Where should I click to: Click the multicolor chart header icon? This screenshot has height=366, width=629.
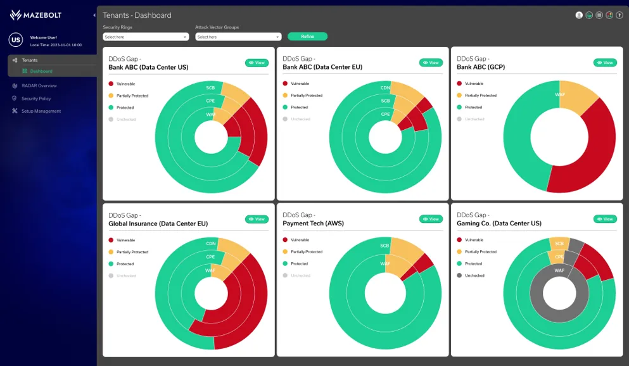pyautogui.click(x=609, y=15)
